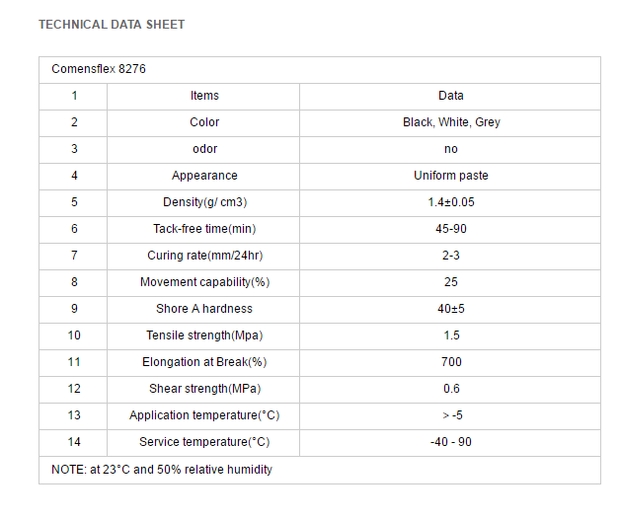621x520 pixels.
Task: Select the Curing rate(mm/24hr) cell
Action: coord(204,256)
